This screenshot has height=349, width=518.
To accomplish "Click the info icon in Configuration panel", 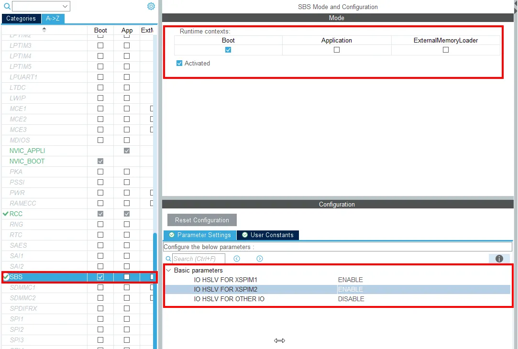I will point(499,259).
